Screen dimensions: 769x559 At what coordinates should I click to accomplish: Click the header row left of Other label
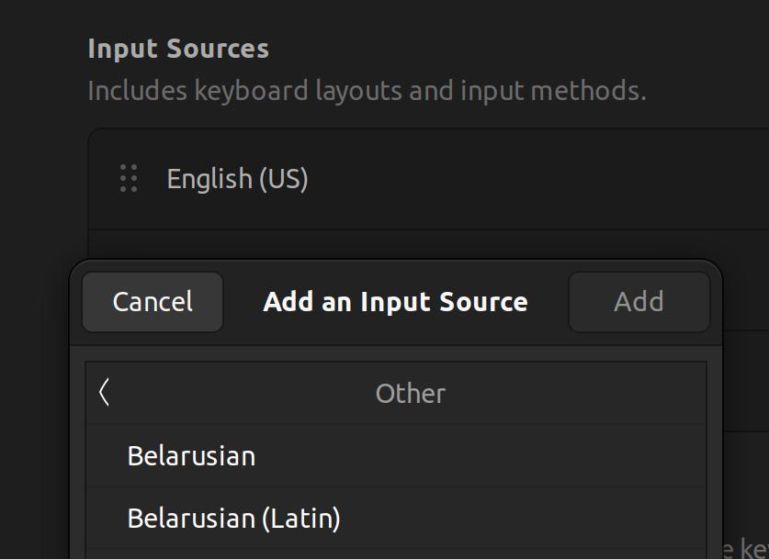tap(230, 394)
